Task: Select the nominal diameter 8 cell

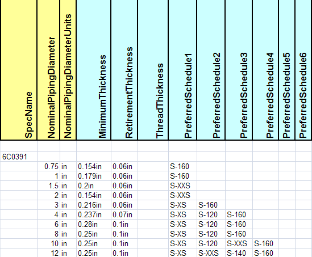Action: click(48, 234)
